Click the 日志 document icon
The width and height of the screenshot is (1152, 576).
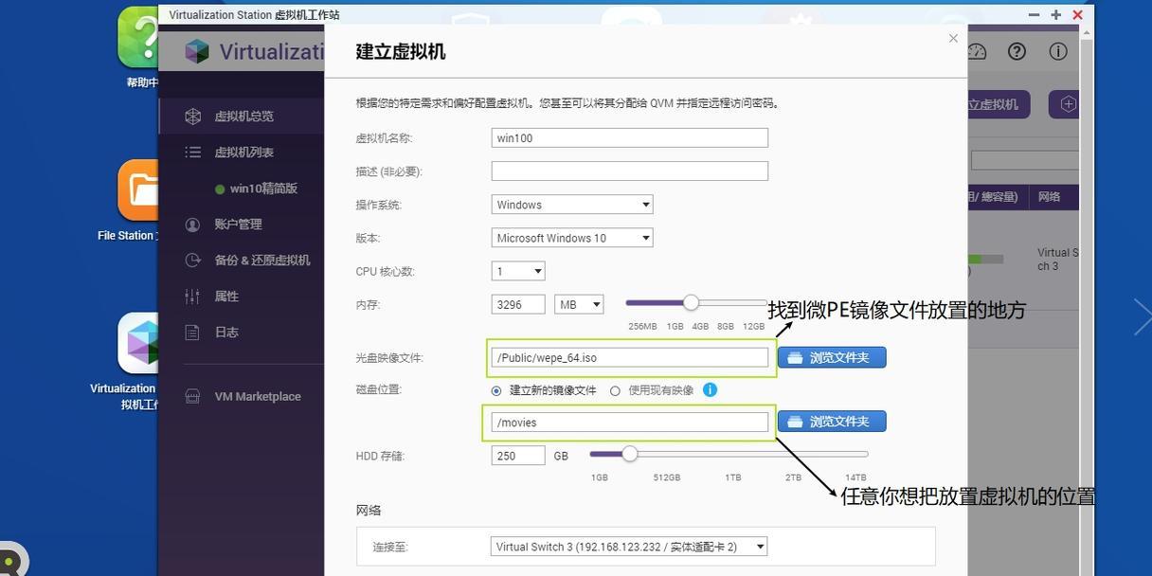(192, 332)
